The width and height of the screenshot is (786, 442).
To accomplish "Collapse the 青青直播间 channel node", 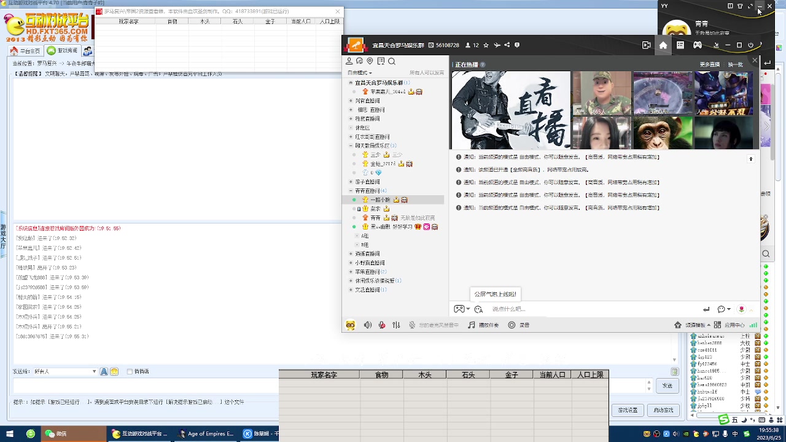I will tap(351, 191).
